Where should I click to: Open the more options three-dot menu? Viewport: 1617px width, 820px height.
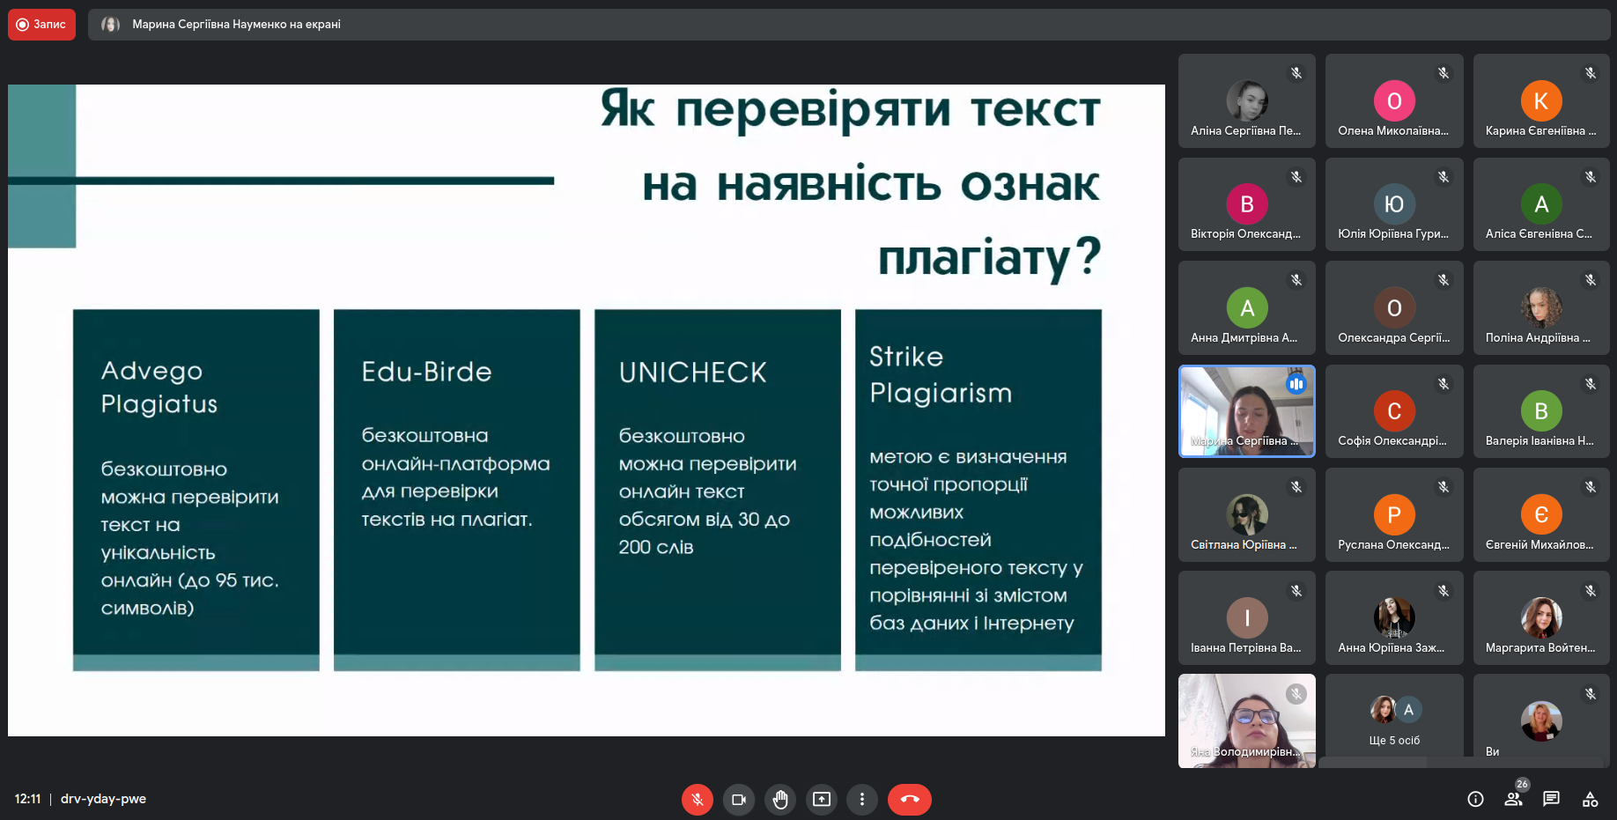[x=861, y=800]
